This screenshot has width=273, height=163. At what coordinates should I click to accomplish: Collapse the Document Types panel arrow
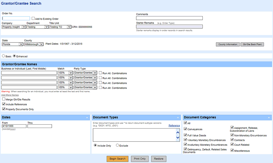[178, 117]
